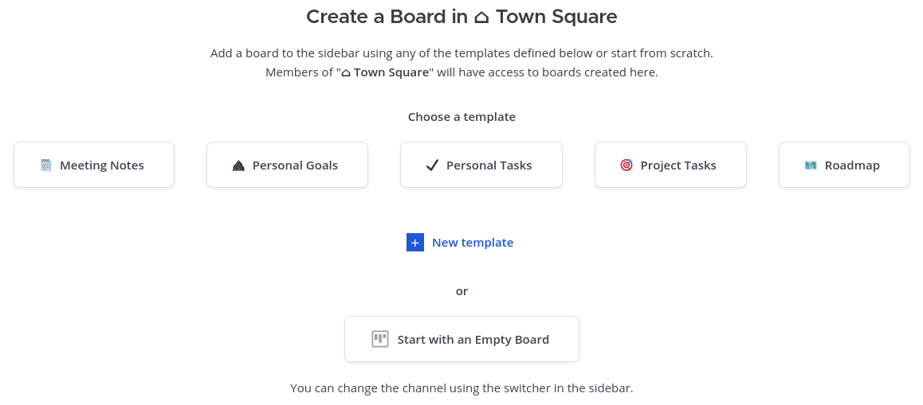Select the Meeting Notes template
This screenshot has width=923, height=405.
(94, 165)
